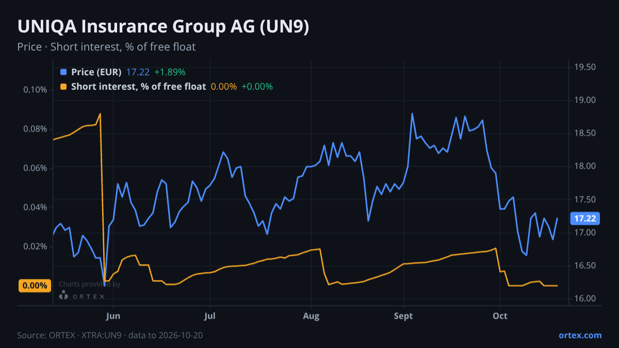Click the Price (EUR) legend label
The height and width of the screenshot is (348, 619).
coord(96,72)
